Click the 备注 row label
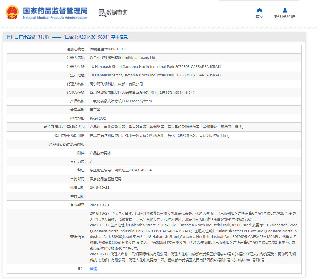 81,170
